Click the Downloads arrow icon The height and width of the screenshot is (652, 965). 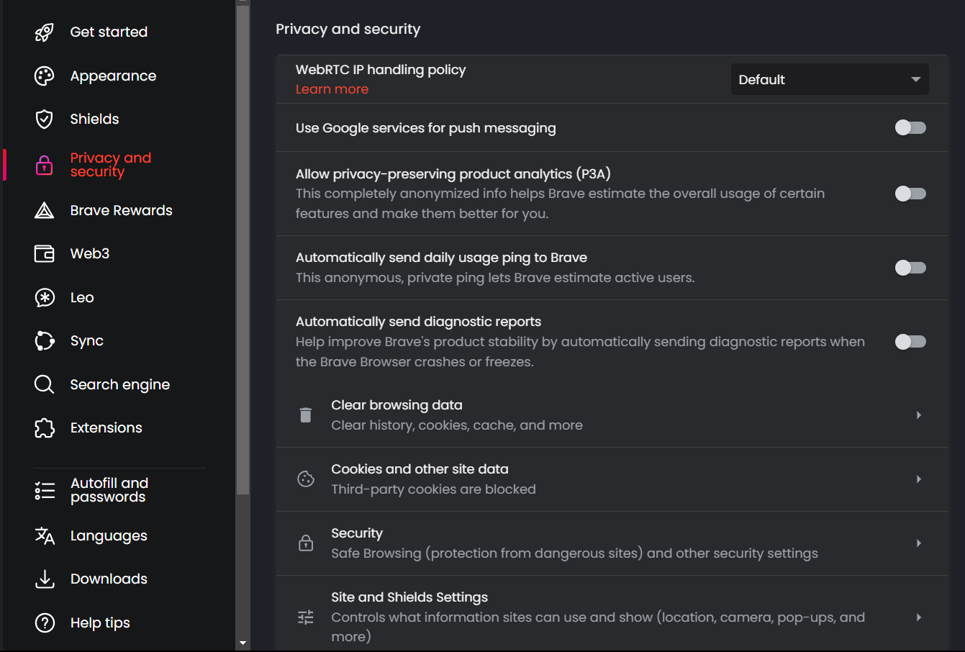(45, 579)
